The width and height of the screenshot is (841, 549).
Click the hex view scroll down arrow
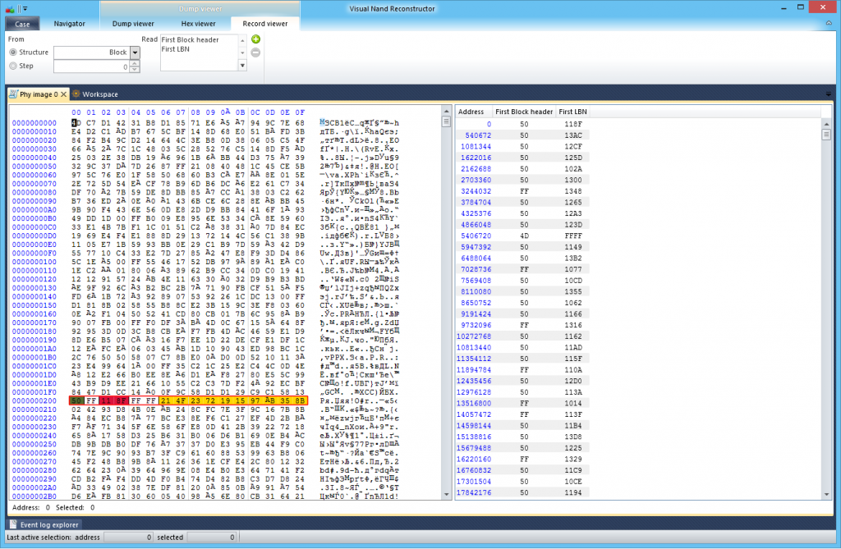[446, 494]
